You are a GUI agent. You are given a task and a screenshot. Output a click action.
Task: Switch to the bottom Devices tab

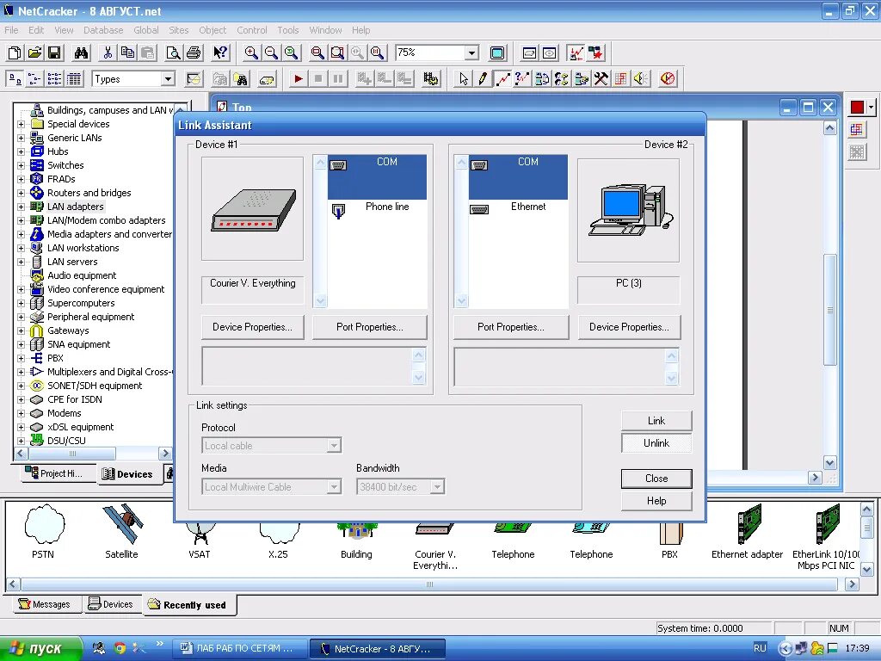tap(112, 604)
